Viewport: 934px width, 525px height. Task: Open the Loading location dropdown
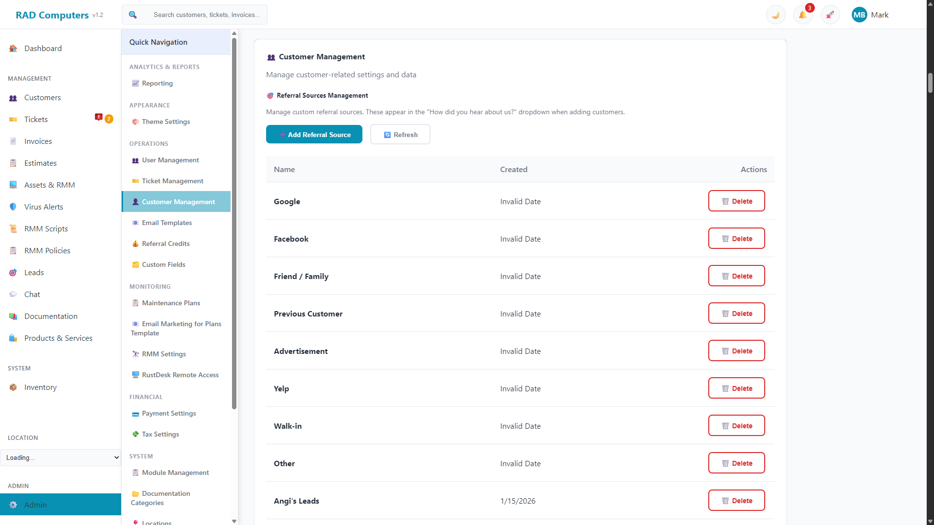click(x=60, y=457)
